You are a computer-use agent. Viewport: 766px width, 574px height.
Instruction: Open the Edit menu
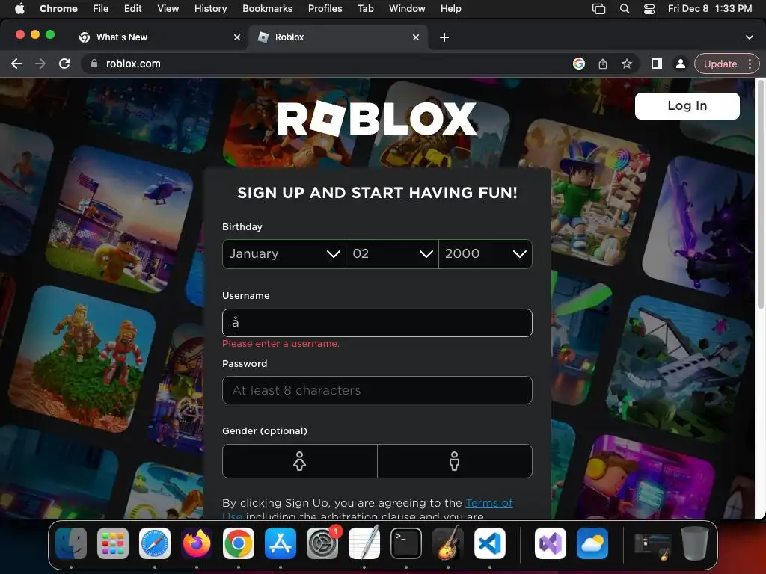coord(132,8)
